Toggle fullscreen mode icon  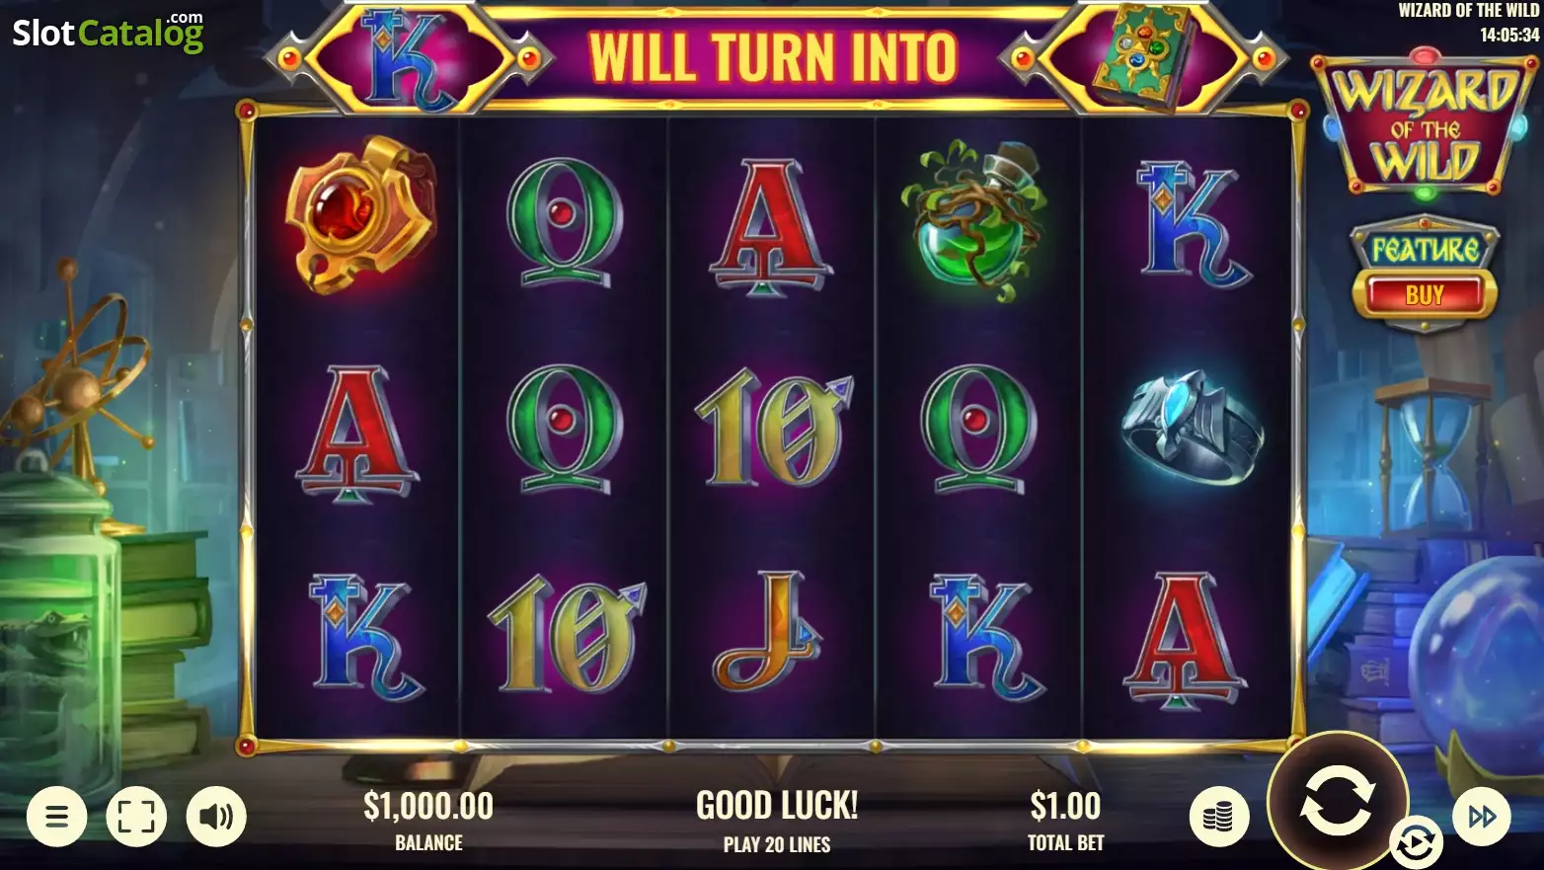point(136,817)
